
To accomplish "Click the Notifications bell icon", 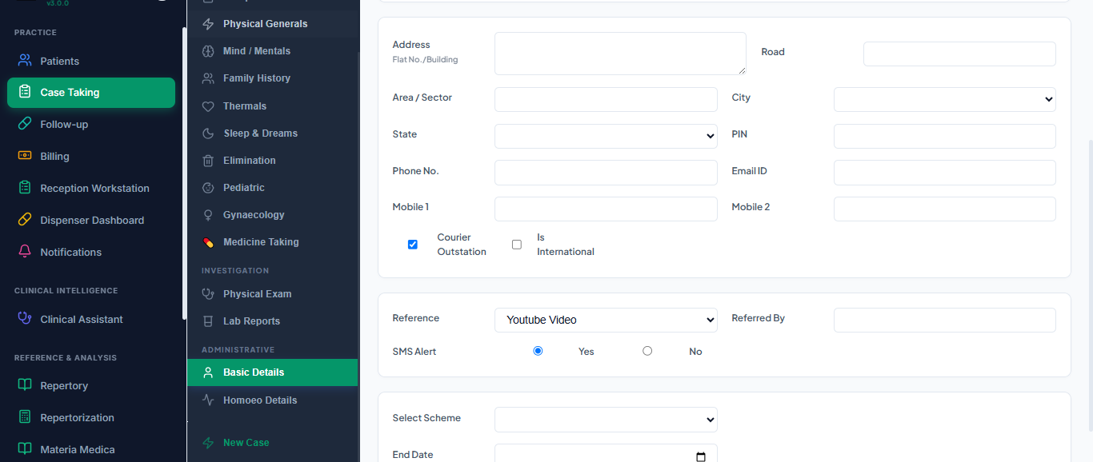I will coord(25,252).
